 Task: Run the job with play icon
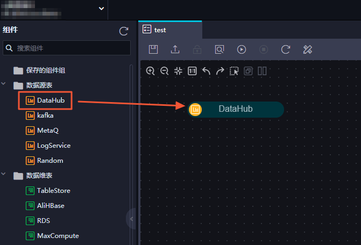coord(241,49)
